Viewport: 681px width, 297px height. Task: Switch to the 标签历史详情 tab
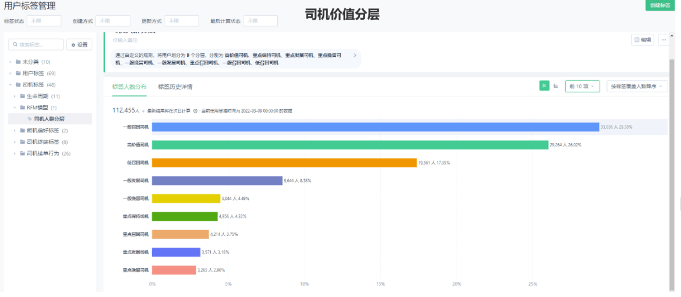point(175,87)
